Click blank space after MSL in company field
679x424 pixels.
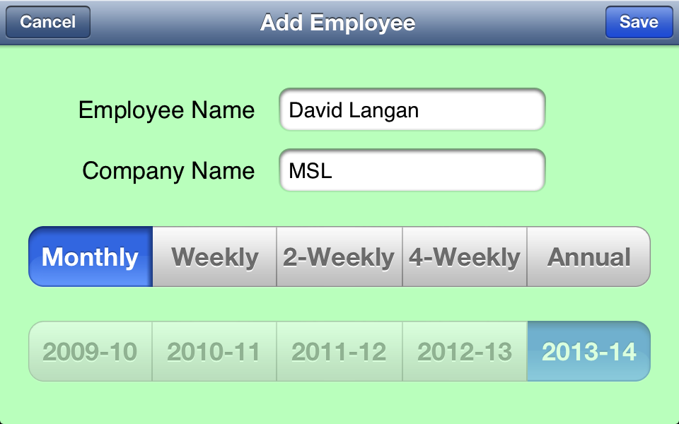point(439,171)
